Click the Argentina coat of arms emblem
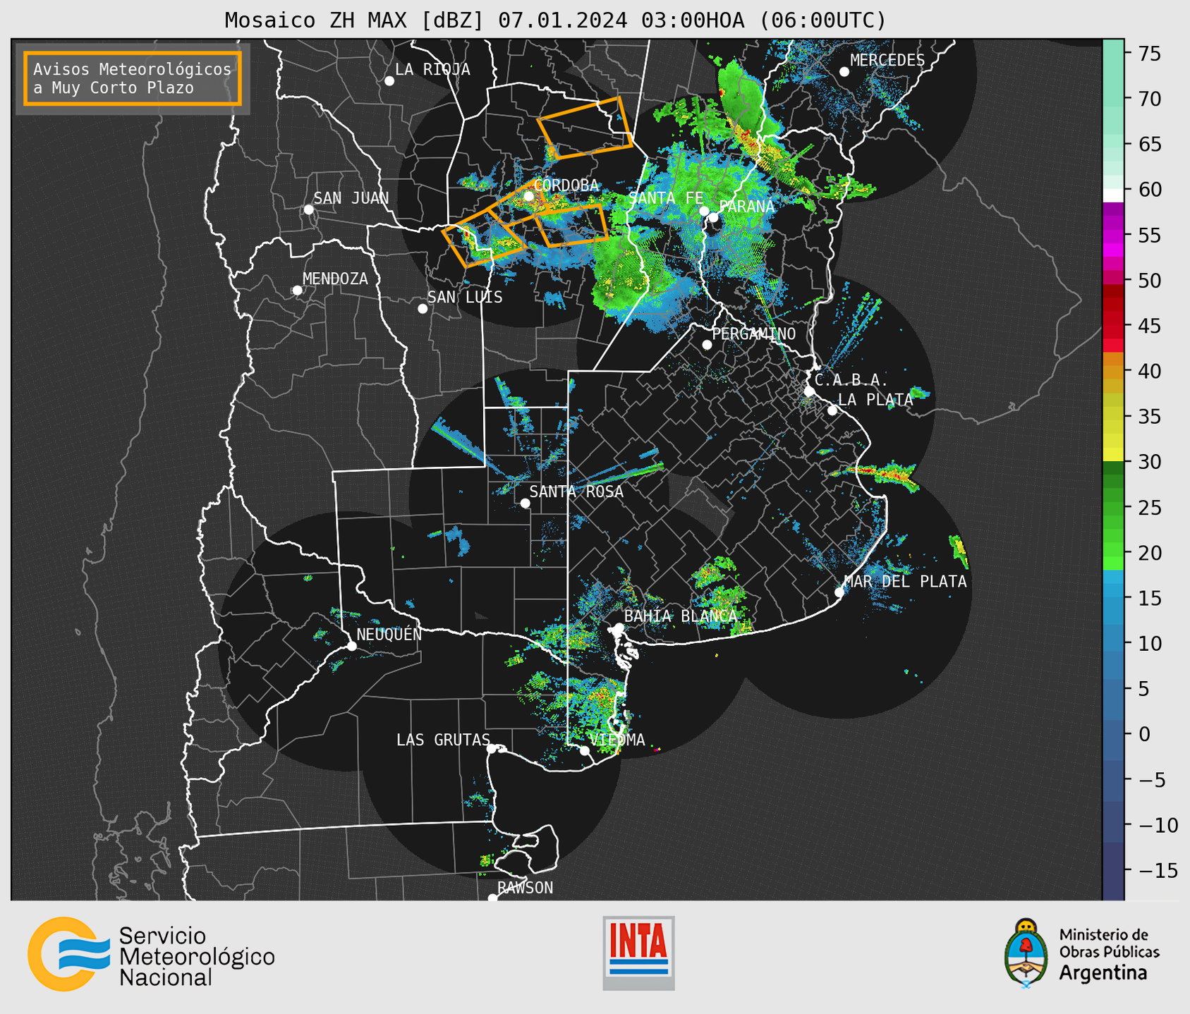The image size is (1190, 1014). pos(1026,953)
